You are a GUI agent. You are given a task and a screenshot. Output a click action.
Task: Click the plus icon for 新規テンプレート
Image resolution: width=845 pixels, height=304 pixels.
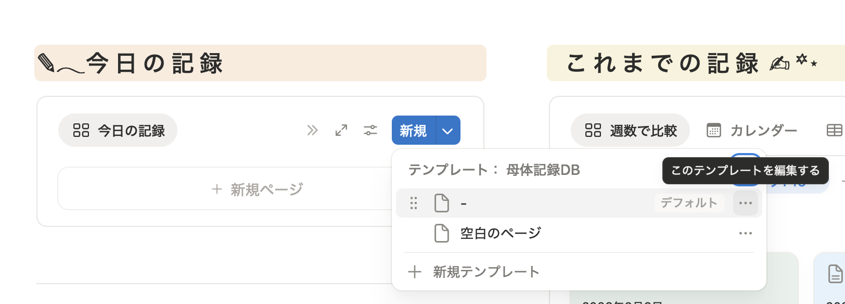415,272
